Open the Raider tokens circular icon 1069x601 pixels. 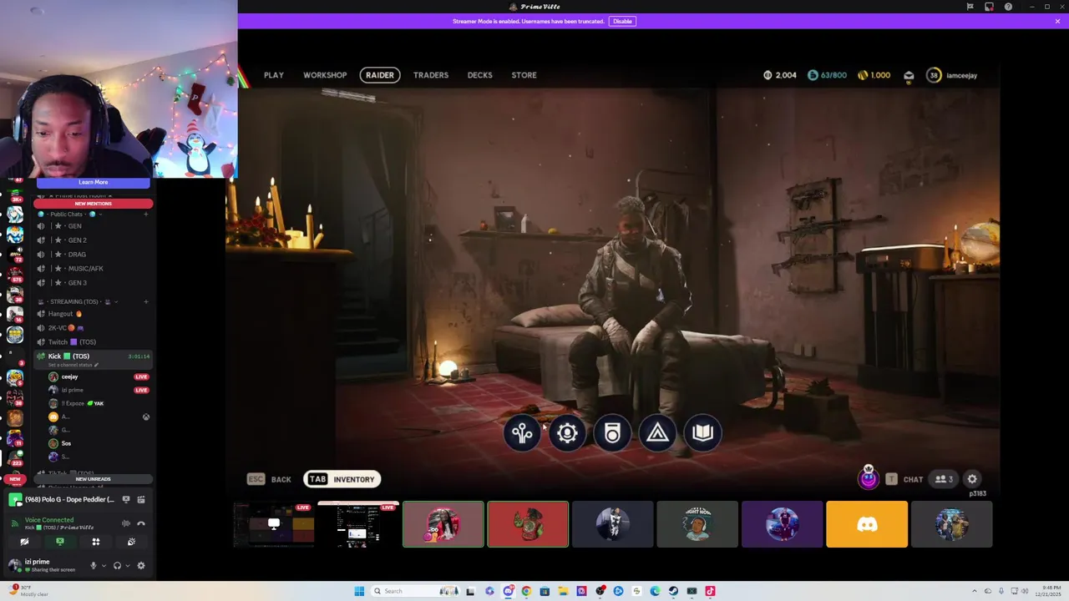[612, 432]
